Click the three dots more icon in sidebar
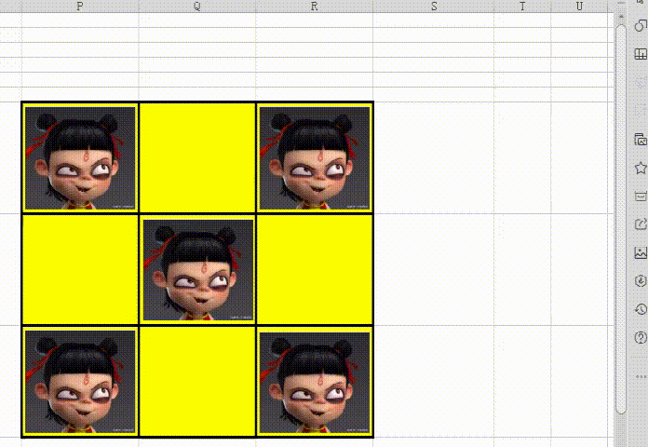This screenshot has height=447, width=648. point(641,377)
